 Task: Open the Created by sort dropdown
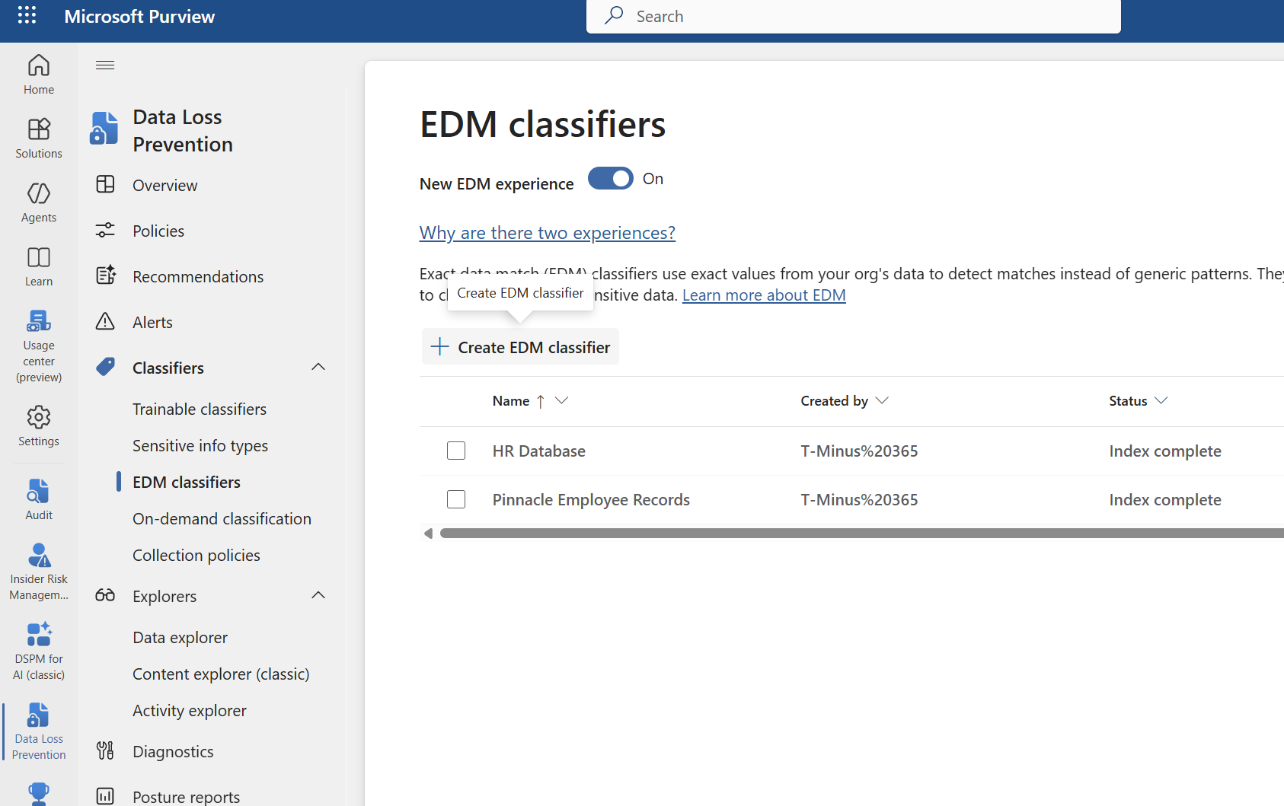point(883,400)
